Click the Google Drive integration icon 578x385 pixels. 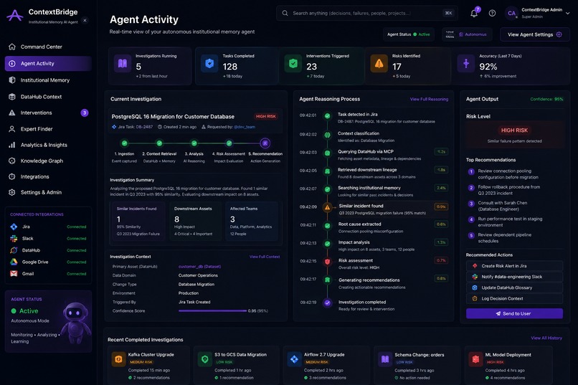point(14,262)
